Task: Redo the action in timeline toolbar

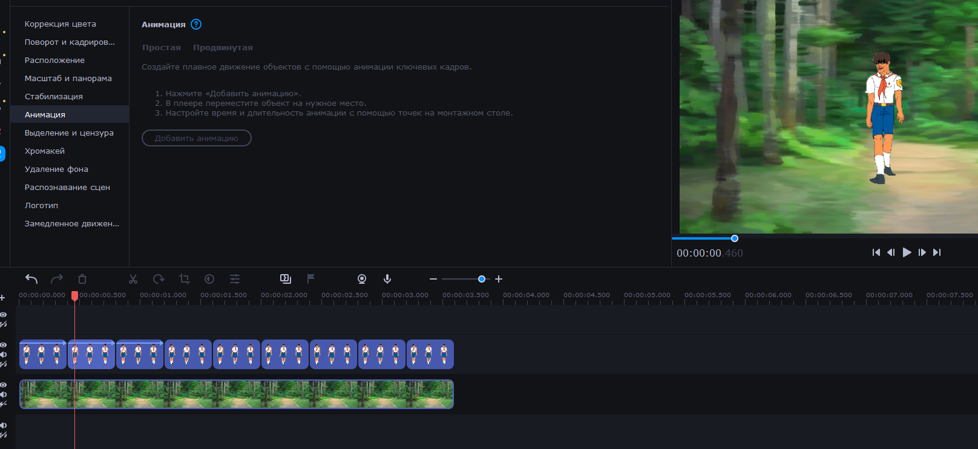Action: [x=57, y=279]
